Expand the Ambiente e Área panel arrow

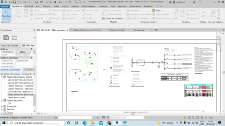pyautogui.click(x=157, y=22)
